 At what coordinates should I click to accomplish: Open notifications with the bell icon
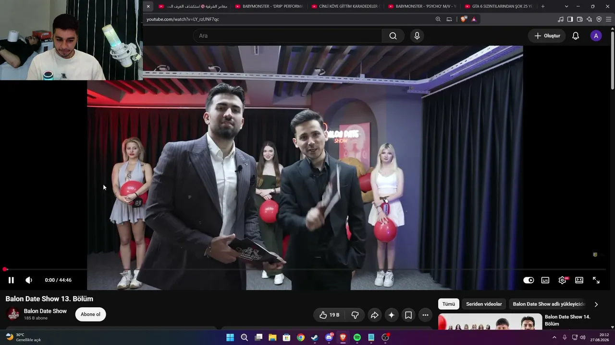point(576,36)
